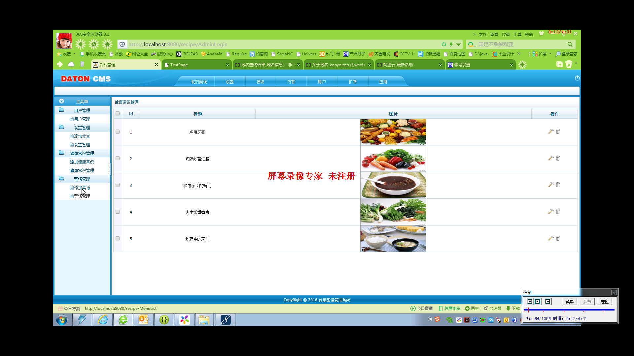Edit row 2 巧除纱窗油腻 with hammer icon
The image size is (634, 356).
click(x=551, y=158)
